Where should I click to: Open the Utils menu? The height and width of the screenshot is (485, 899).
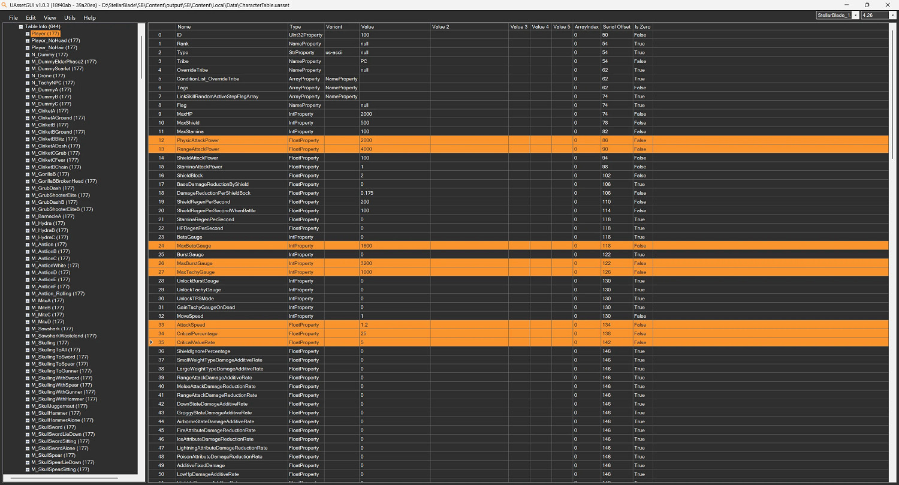[70, 18]
